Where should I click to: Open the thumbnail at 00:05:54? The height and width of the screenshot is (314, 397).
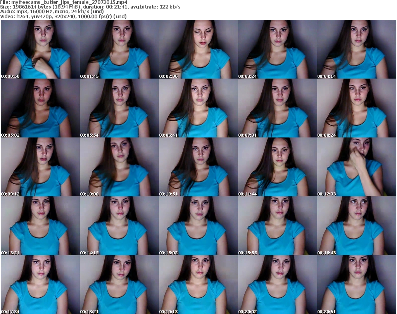(119, 108)
